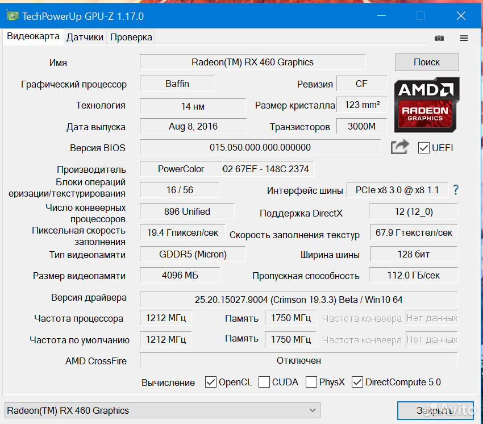Click the Имя field with Radeon RX 460

(253, 63)
